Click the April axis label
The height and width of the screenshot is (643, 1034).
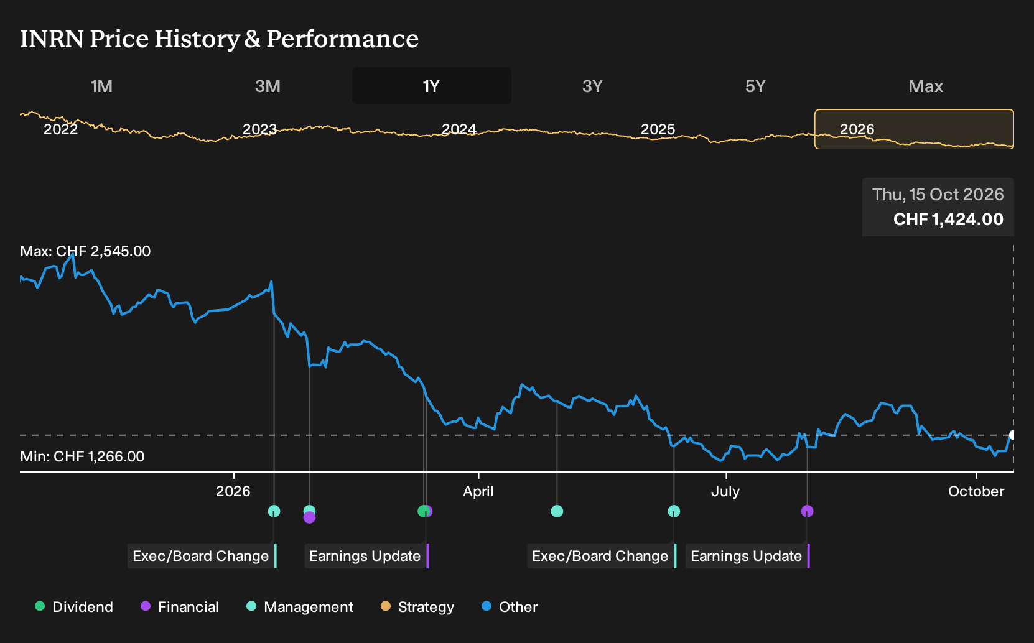[478, 491]
